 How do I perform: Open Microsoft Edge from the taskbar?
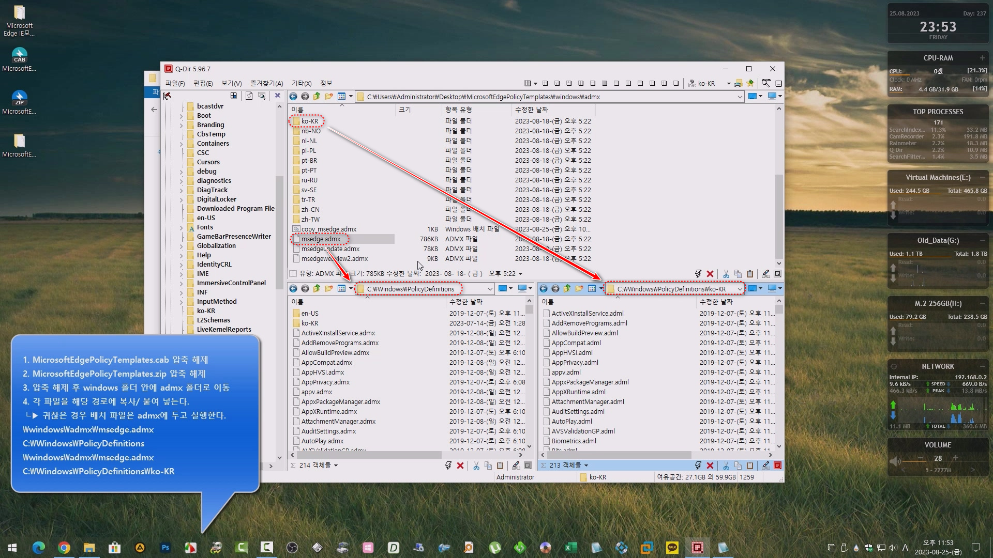tap(39, 548)
